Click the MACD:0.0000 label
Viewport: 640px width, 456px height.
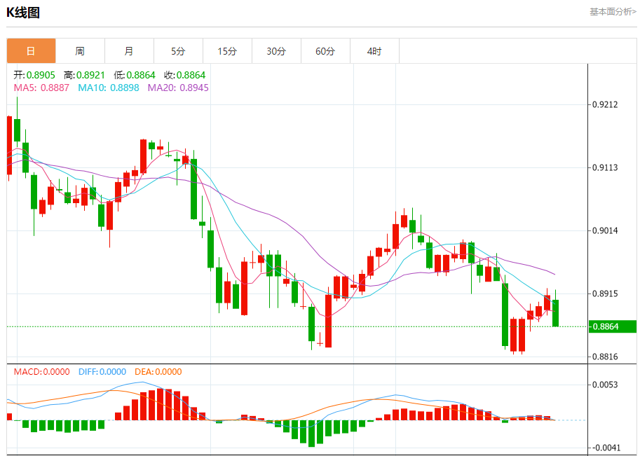tap(41, 371)
